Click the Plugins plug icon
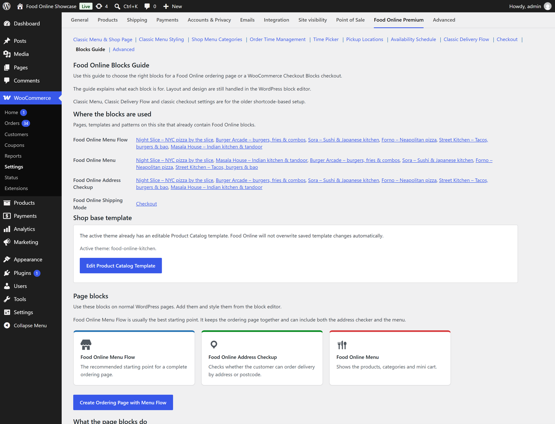Screen dimensions: 555x424 [x=7, y=273]
